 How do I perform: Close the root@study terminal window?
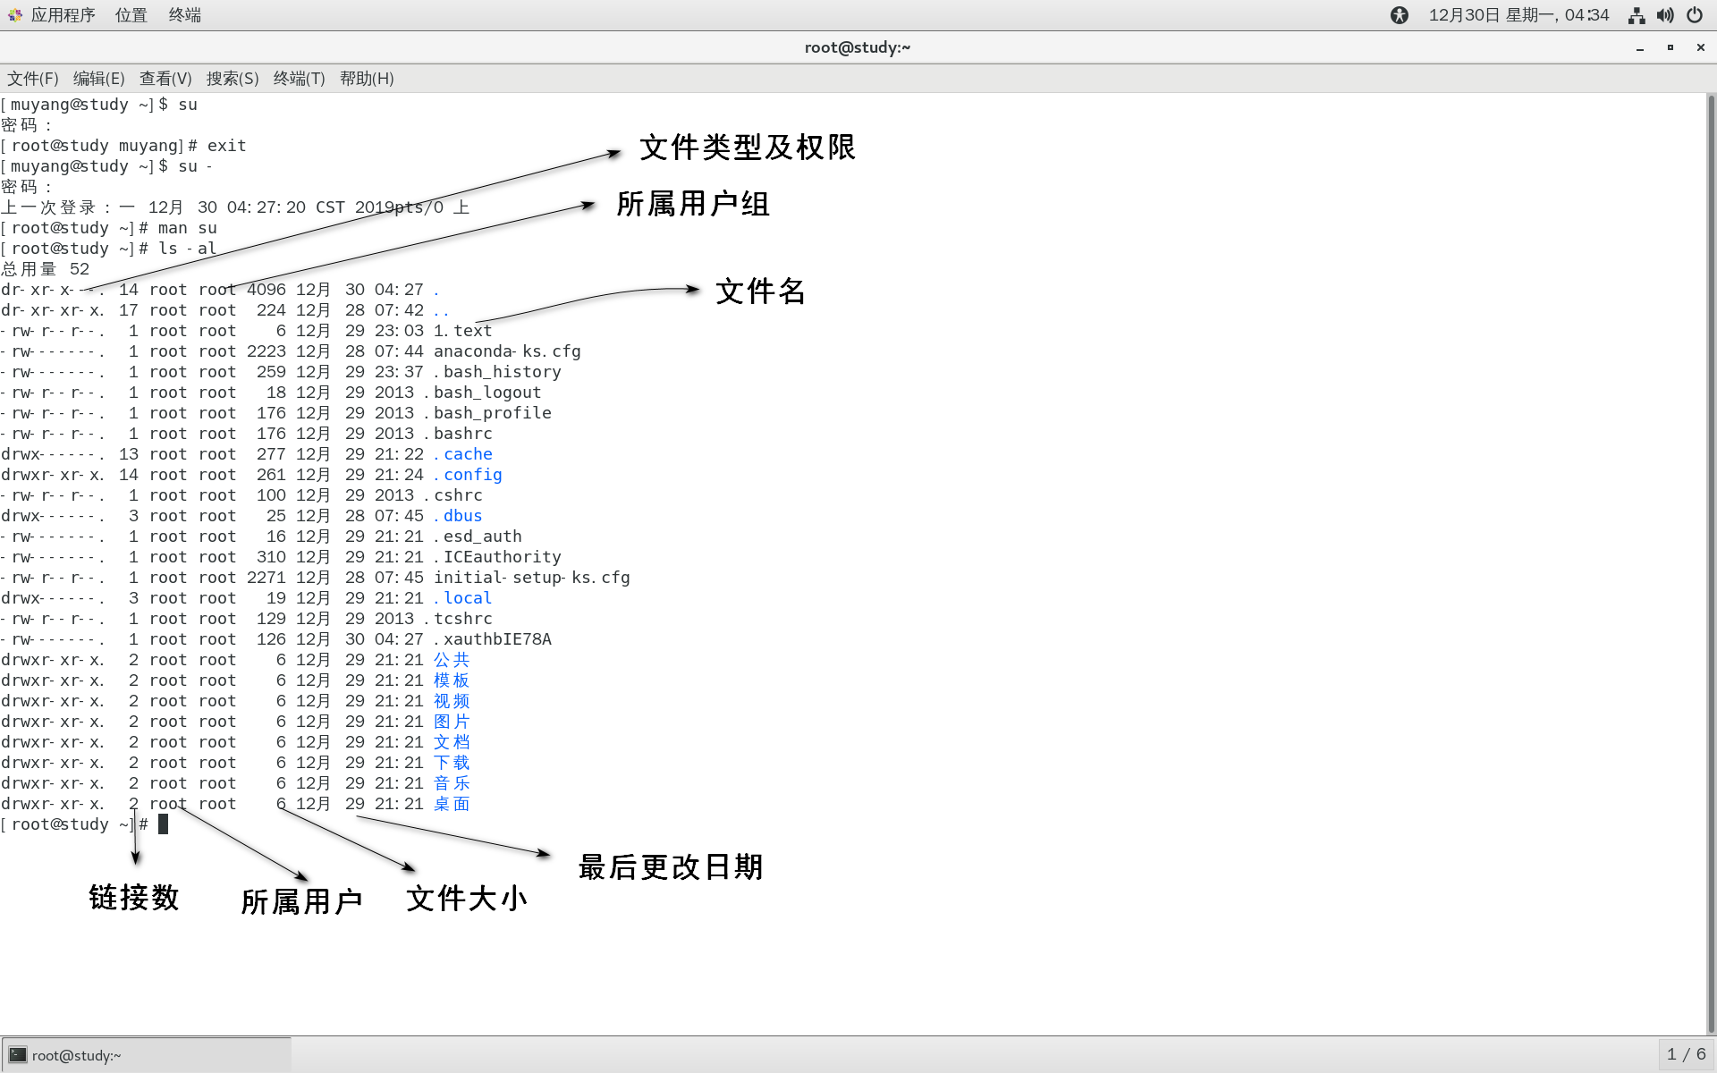pyautogui.click(x=1701, y=47)
